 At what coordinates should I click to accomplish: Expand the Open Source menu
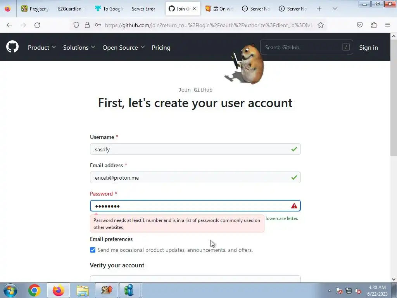(x=124, y=47)
